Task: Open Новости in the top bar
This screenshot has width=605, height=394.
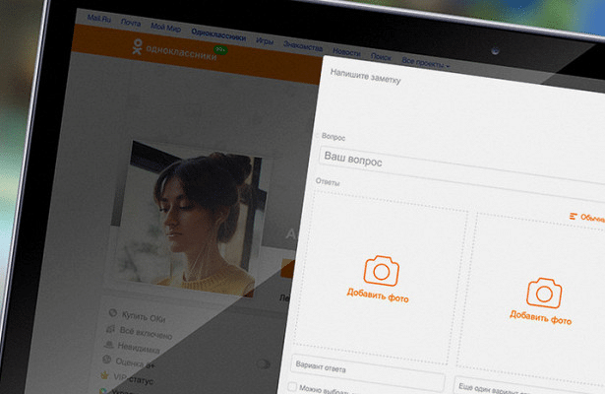Action: tap(346, 52)
